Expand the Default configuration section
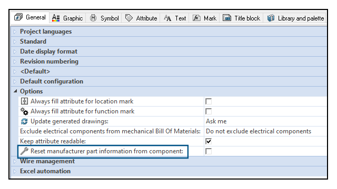This screenshot has width=337, height=189. [x=15, y=81]
